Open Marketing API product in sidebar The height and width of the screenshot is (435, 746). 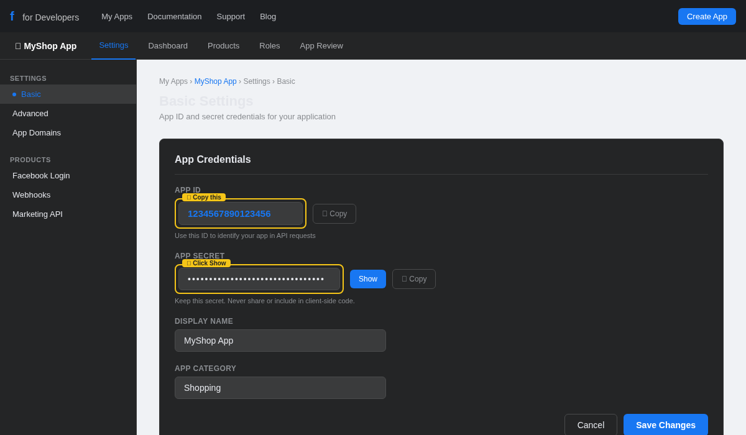coord(68,214)
